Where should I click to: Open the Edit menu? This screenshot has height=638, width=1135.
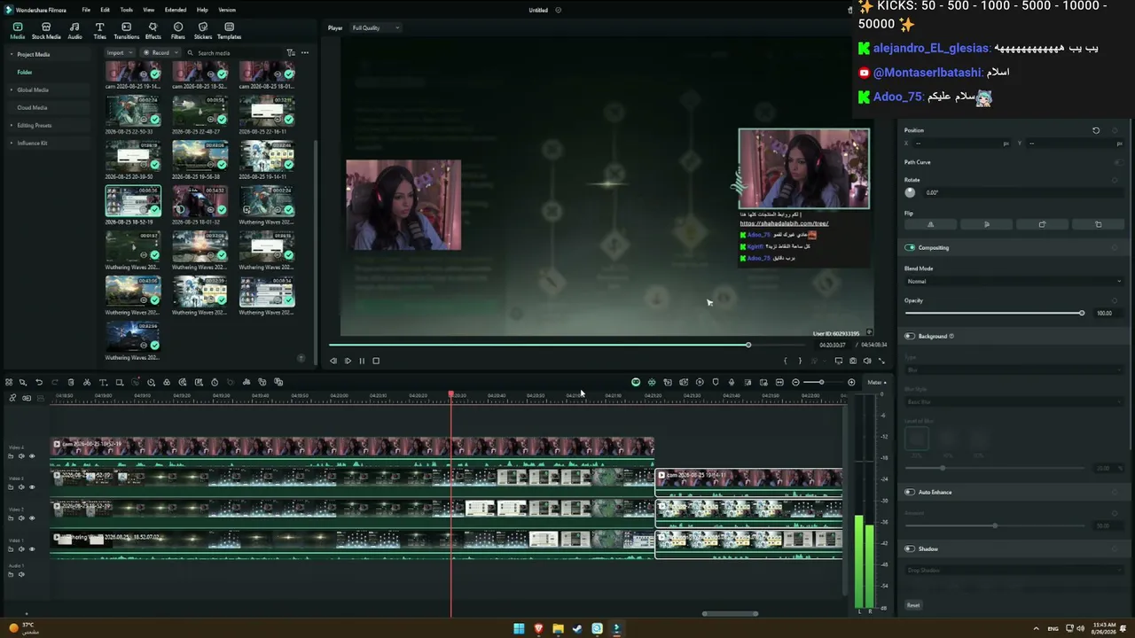105,10
